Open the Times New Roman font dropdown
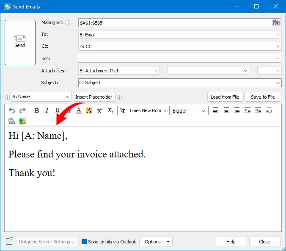 click(x=165, y=110)
